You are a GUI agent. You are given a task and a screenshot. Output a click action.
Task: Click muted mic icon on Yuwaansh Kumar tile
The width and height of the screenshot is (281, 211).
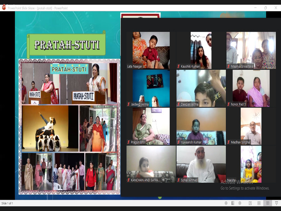tap(178, 142)
